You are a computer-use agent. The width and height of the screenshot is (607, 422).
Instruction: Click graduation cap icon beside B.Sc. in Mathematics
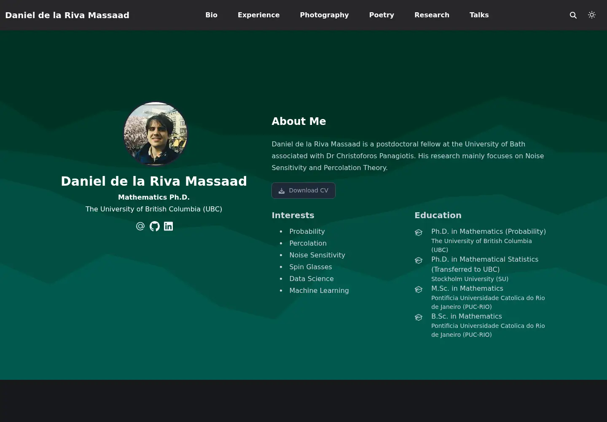[419, 317]
